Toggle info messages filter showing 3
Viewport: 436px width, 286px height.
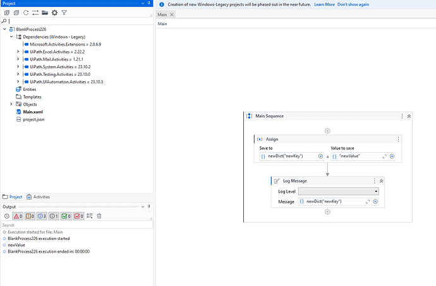42,216
